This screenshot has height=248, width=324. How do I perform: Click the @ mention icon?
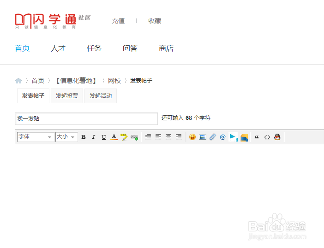[x=222, y=137]
